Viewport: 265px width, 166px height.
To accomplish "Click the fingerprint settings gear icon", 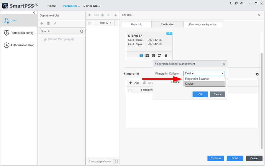I will [257, 74].
